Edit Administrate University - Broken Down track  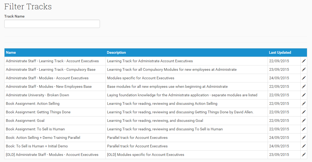coord(304,95)
